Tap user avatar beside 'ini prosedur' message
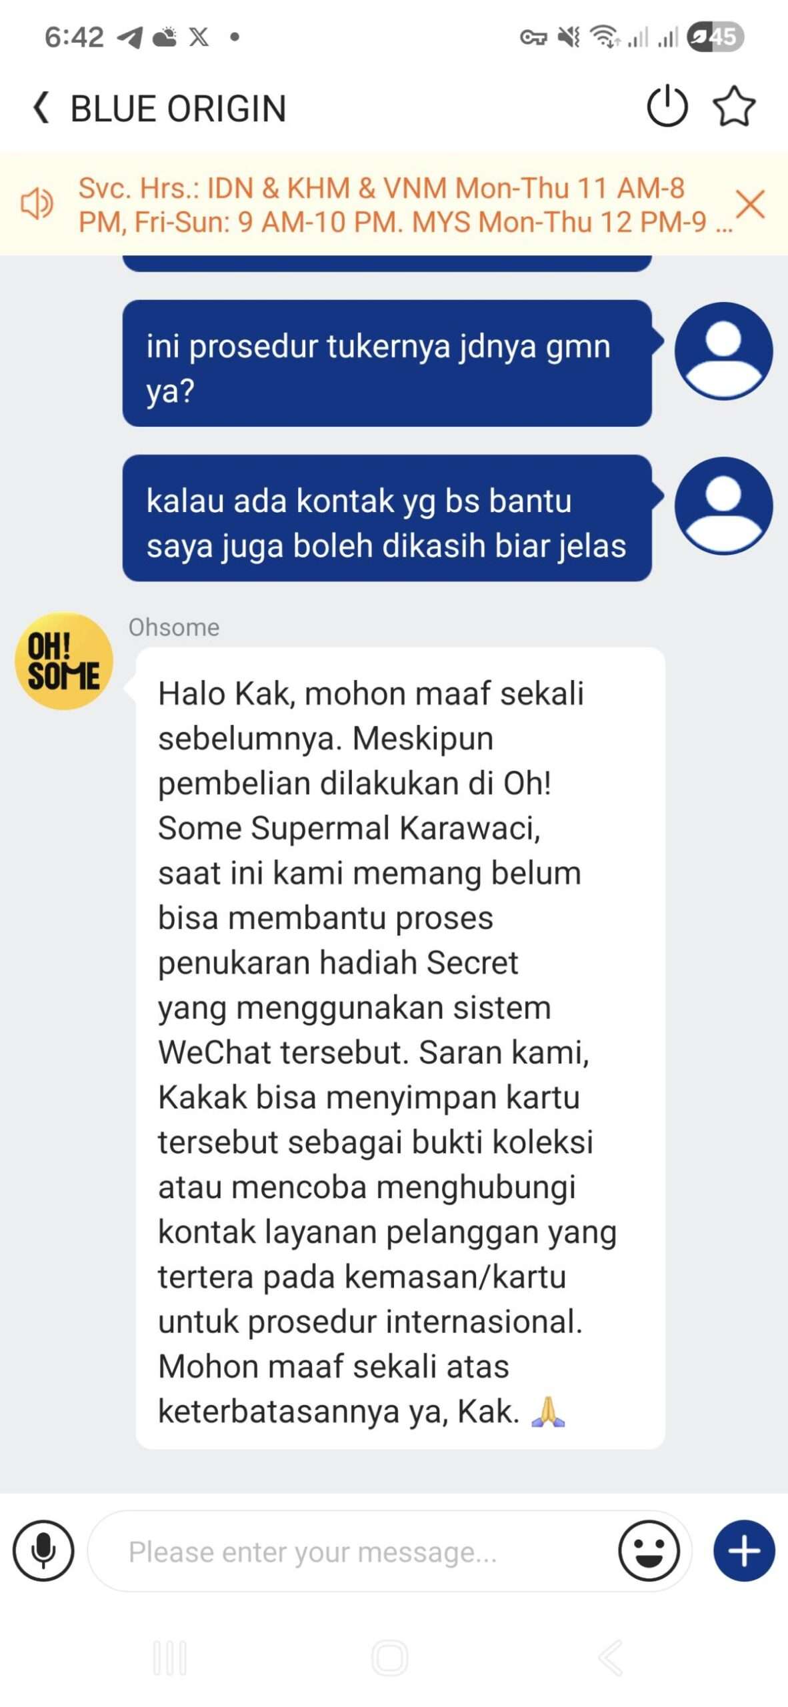The width and height of the screenshot is (788, 1707). coord(723,351)
